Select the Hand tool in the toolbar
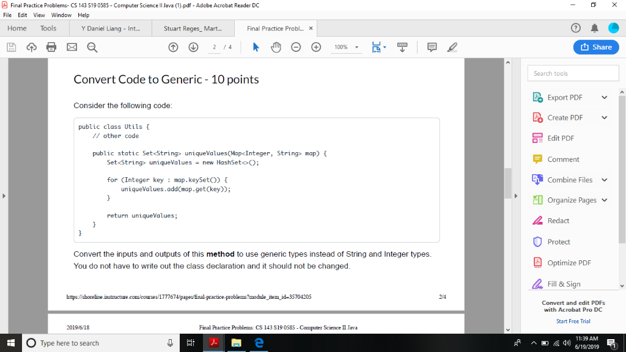This screenshot has width=626, height=352. (276, 46)
